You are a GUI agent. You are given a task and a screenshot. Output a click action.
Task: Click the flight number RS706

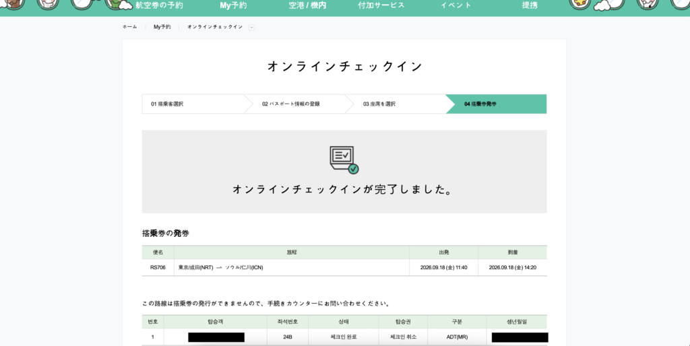[158, 267]
